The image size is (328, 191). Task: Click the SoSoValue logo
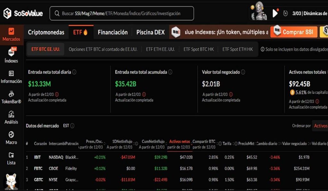(23, 13)
